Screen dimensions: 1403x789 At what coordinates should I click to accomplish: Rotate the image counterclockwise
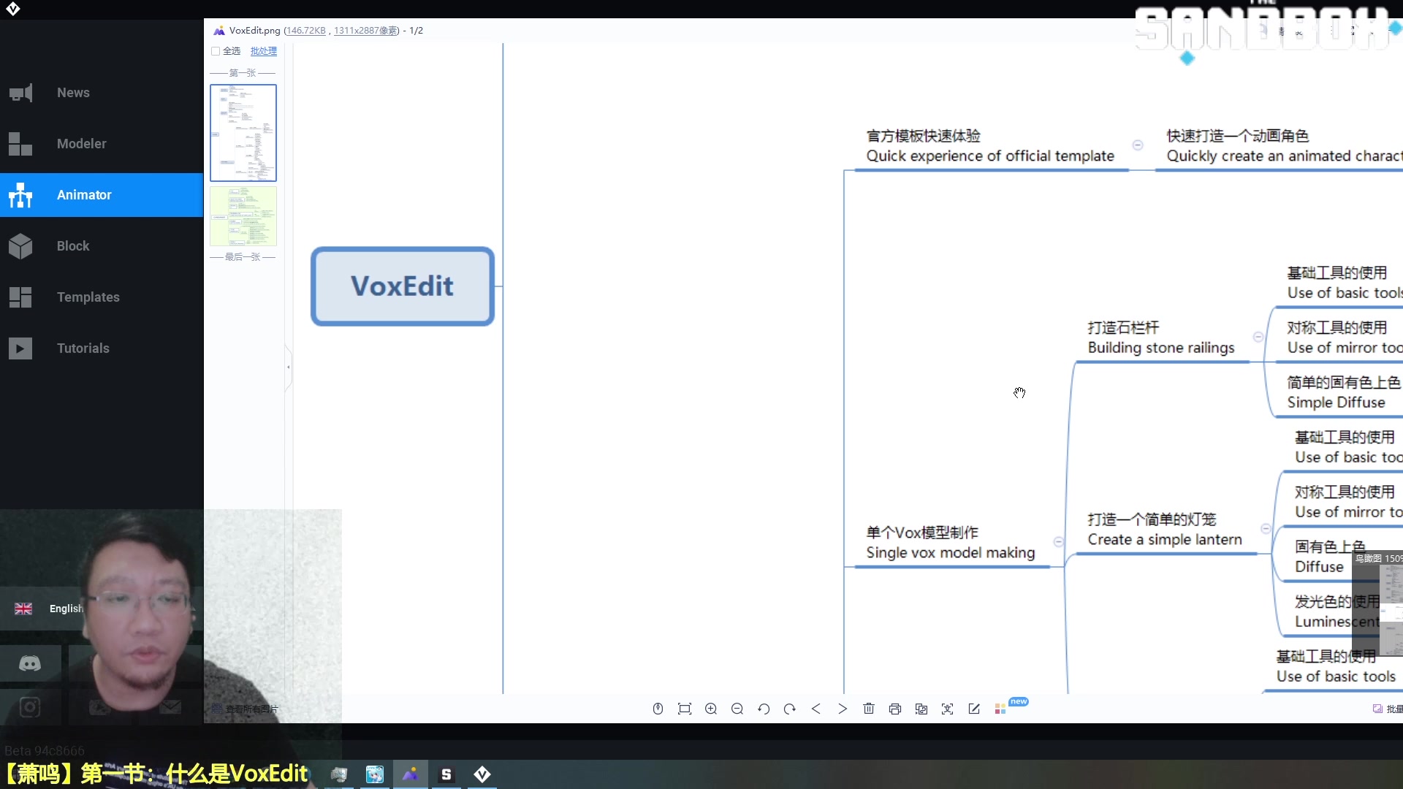[764, 709]
